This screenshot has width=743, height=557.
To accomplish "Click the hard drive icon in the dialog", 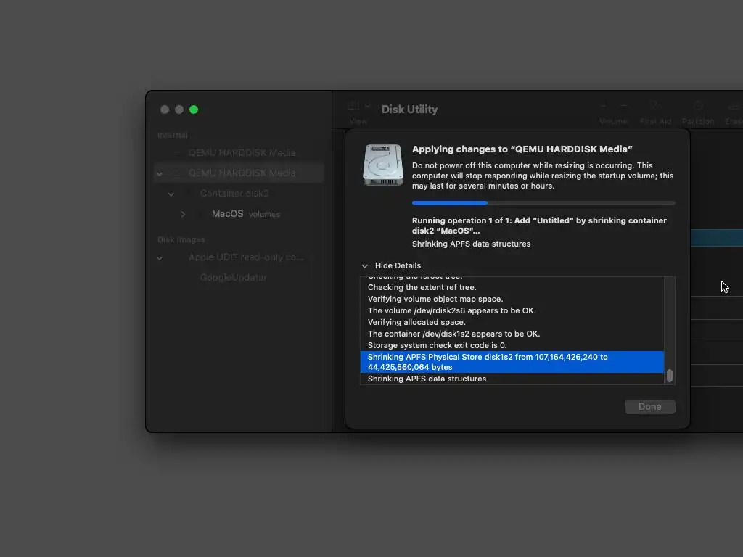I will point(383,165).
